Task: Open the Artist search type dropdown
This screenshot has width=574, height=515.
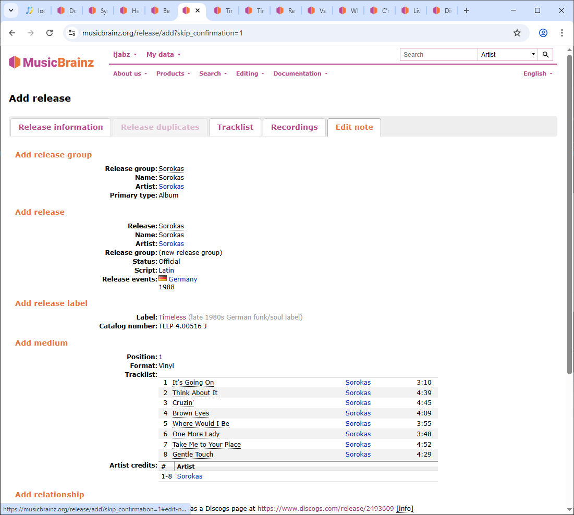Action: (508, 55)
